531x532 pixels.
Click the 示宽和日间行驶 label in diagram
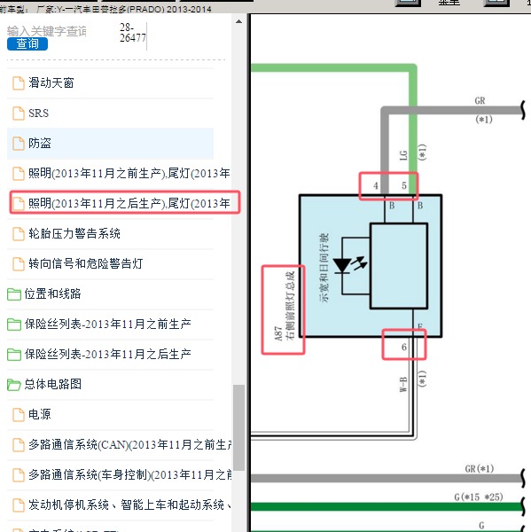(x=324, y=268)
